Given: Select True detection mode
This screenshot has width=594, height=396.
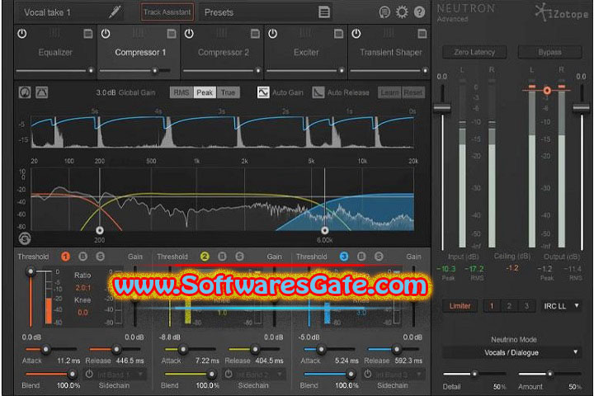Looking at the screenshot, I should (x=228, y=92).
